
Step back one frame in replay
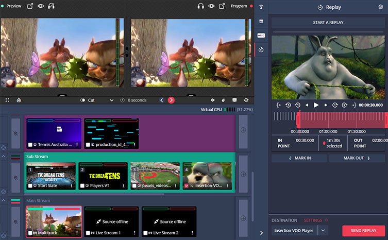(x=307, y=105)
